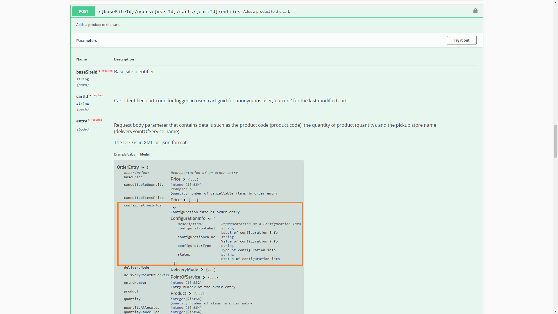Image resolution: width=558 pixels, height=314 pixels.
Task: Select the cancellableQuantity field label
Action: click(x=144, y=185)
